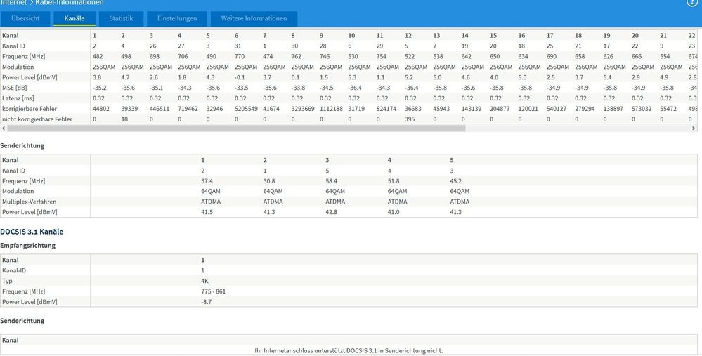Select uncorrectable errors value 395
This screenshot has width=702, height=356.
tap(410, 119)
